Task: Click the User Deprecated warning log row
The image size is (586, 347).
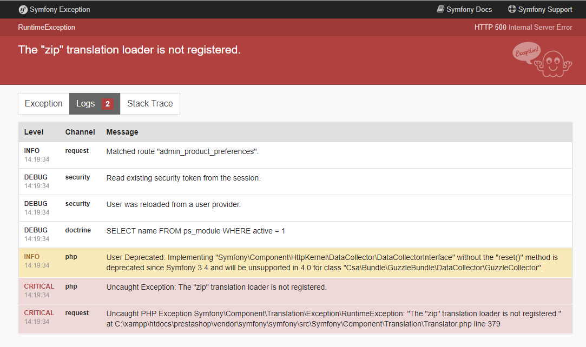Action: pyautogui.click(x=332, y=263)
